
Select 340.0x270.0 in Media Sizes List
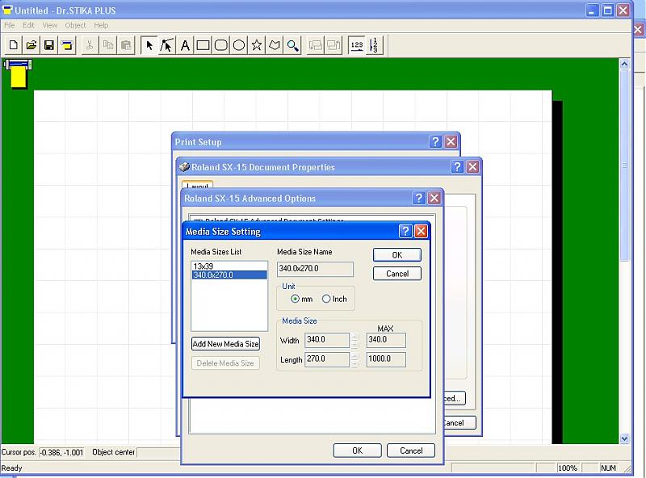coord(229,275)
